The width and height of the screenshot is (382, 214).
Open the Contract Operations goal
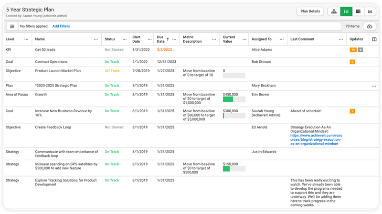pyautogui.click(x=51, y=62)
